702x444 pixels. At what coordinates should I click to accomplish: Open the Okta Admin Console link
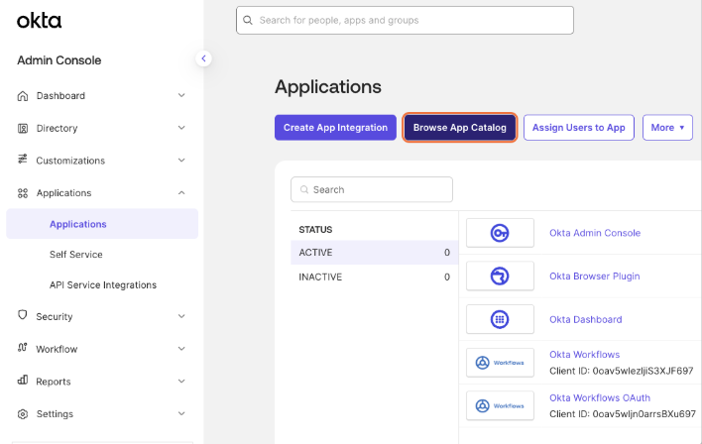595,233
